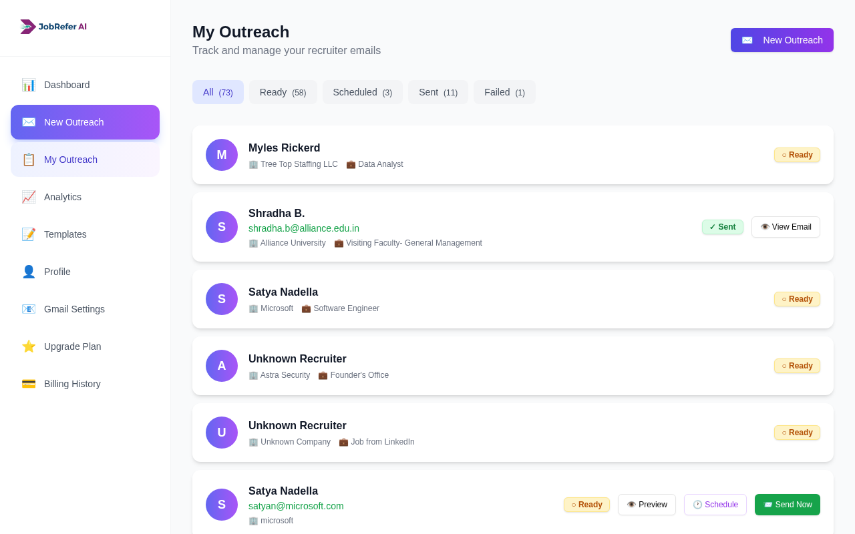Click avatar of Satya Nadella Software Engineer card
855x534 pixels.
(x=222, y=299)
